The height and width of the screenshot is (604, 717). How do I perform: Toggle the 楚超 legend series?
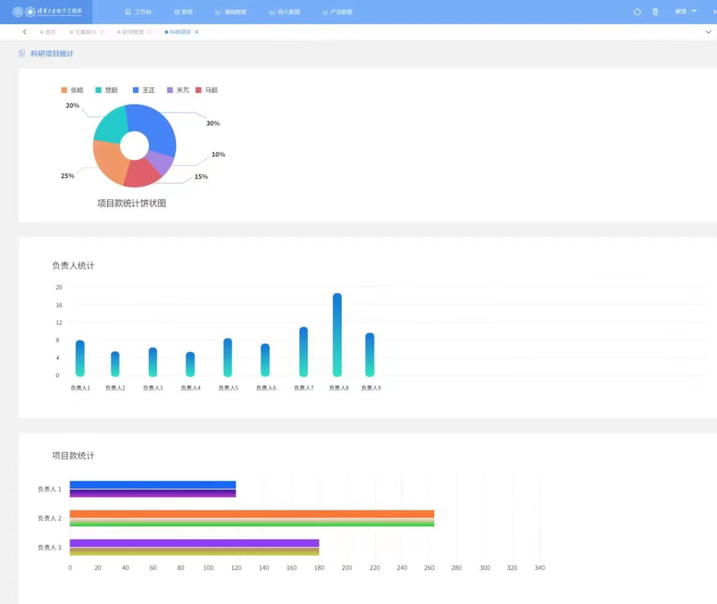(106, 90)
